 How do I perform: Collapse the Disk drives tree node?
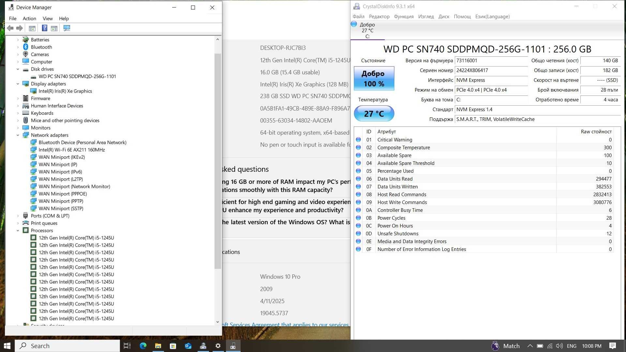18,69
